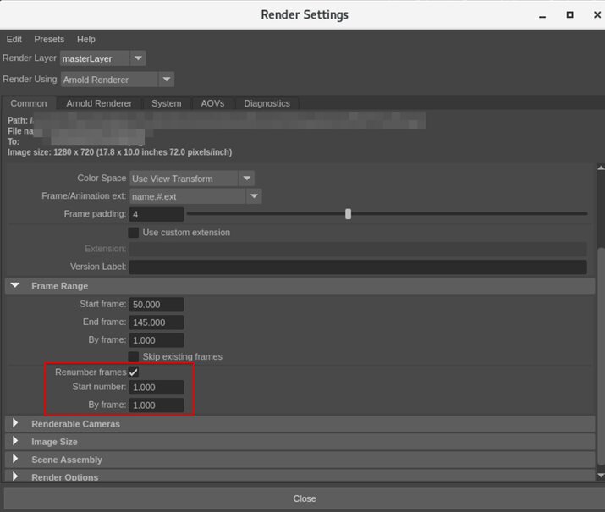Collapse the Frame Range section

[x=15, y=286]
